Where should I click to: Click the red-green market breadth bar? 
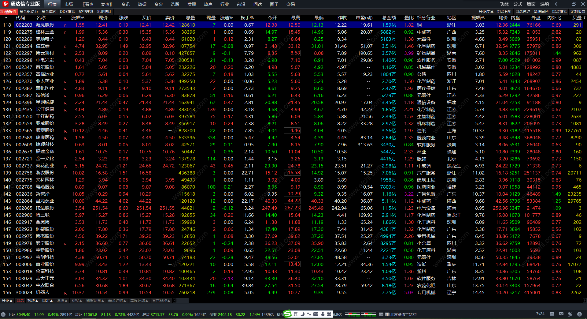[360, 314]
